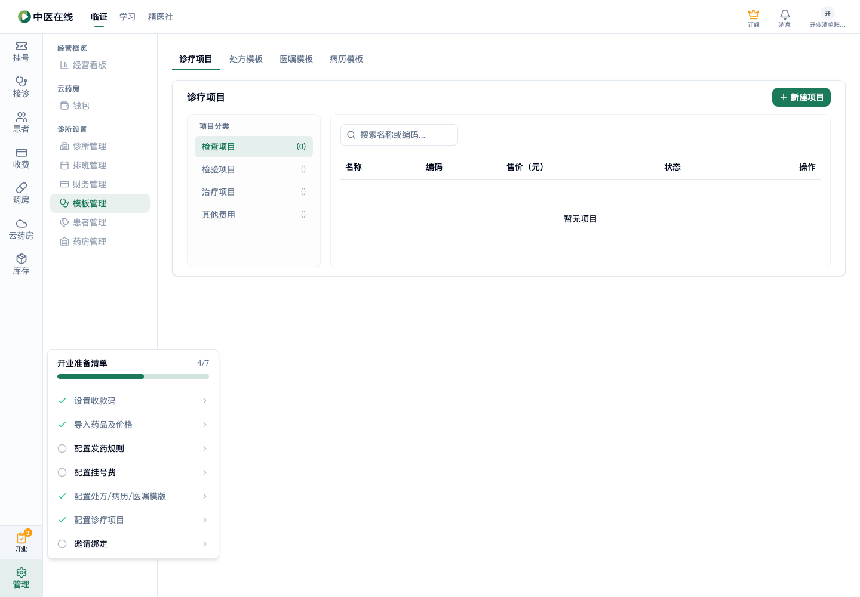The image size is (860, 597).
Task: Click the 管理 gear icon
Action: (21, 573)
